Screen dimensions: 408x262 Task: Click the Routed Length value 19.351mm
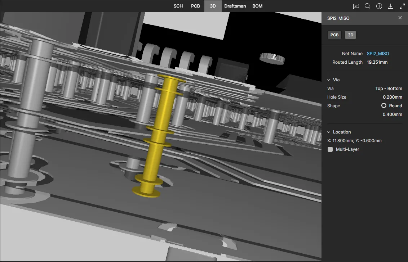click(377, 62)
